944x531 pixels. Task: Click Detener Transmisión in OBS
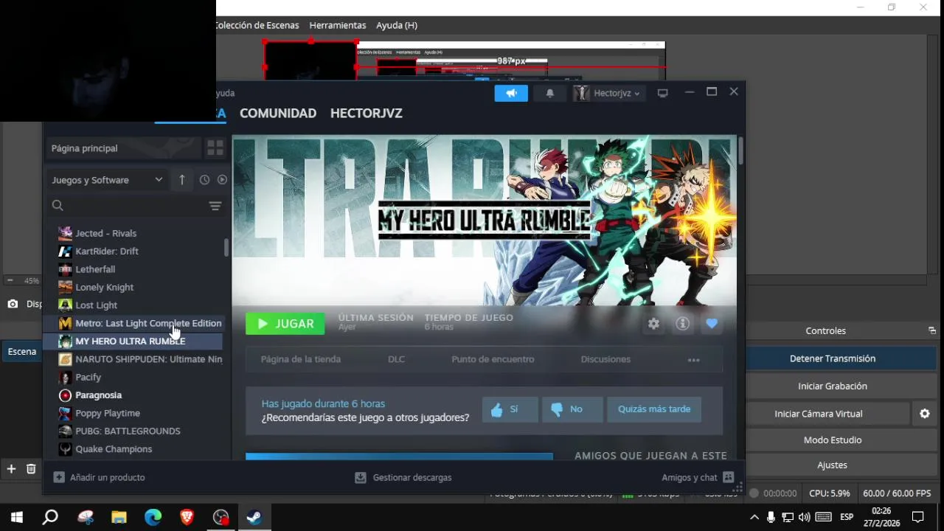pyautogui.click(x=833, y=358)
